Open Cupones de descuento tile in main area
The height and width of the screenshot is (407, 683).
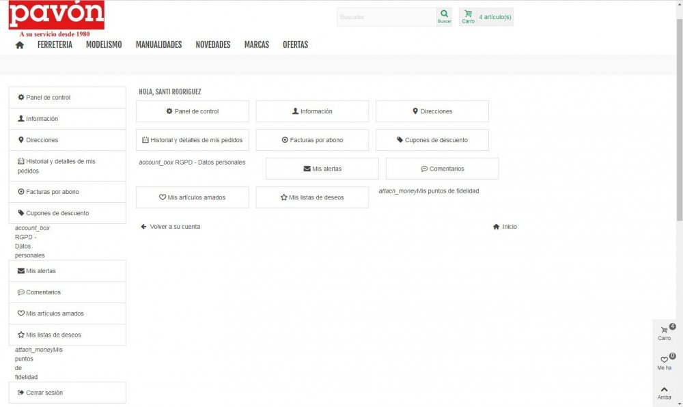pyautogui.click(x=432, y=140)
